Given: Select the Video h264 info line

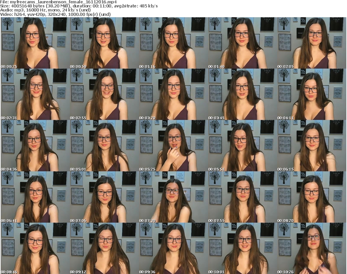Looking at the screenshot, I should point(56,14).
